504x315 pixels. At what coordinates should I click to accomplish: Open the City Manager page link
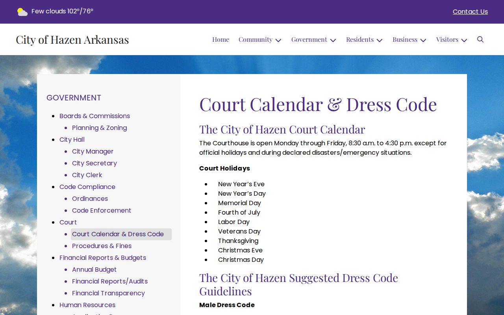(93, 151)
